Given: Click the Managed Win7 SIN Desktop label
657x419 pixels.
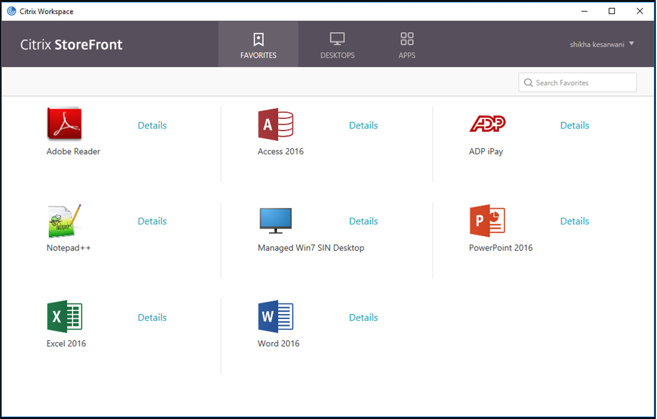Looking at the screenshot, I should pos(311,247).
